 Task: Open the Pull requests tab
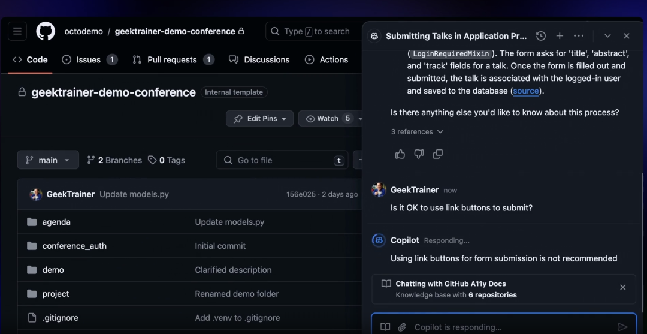point(172,59)
